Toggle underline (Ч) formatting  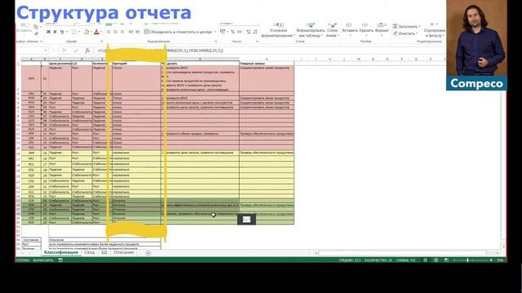pyautogui.click(x=62, y=32)
